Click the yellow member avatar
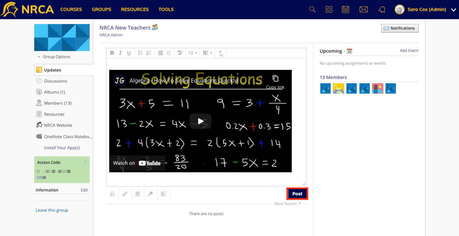 click(x=338, y=88)
